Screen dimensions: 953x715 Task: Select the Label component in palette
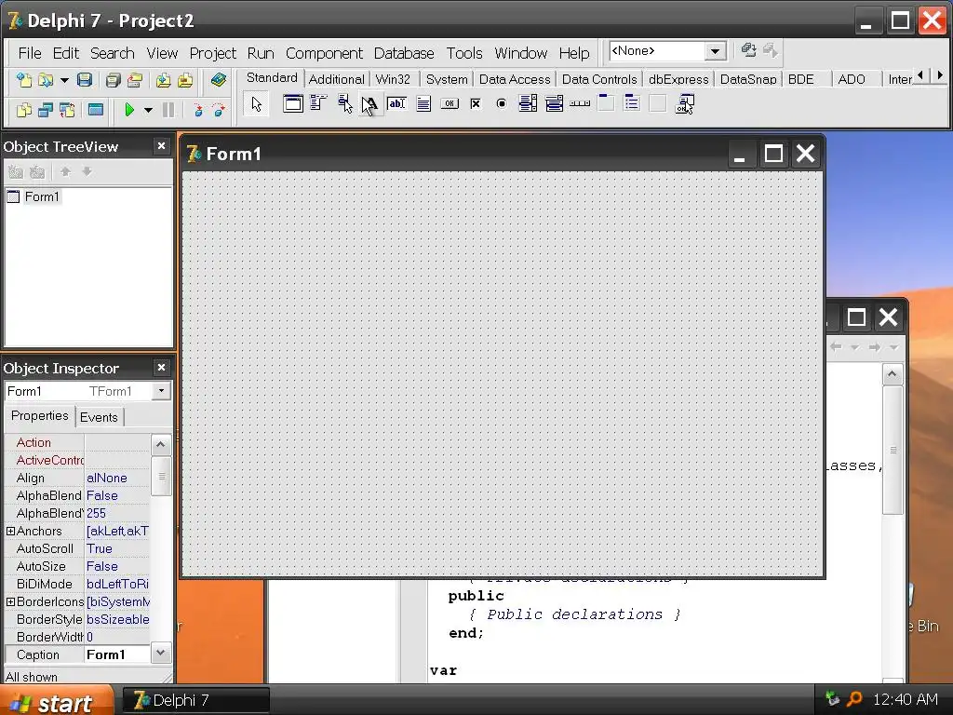pos(370,104)
